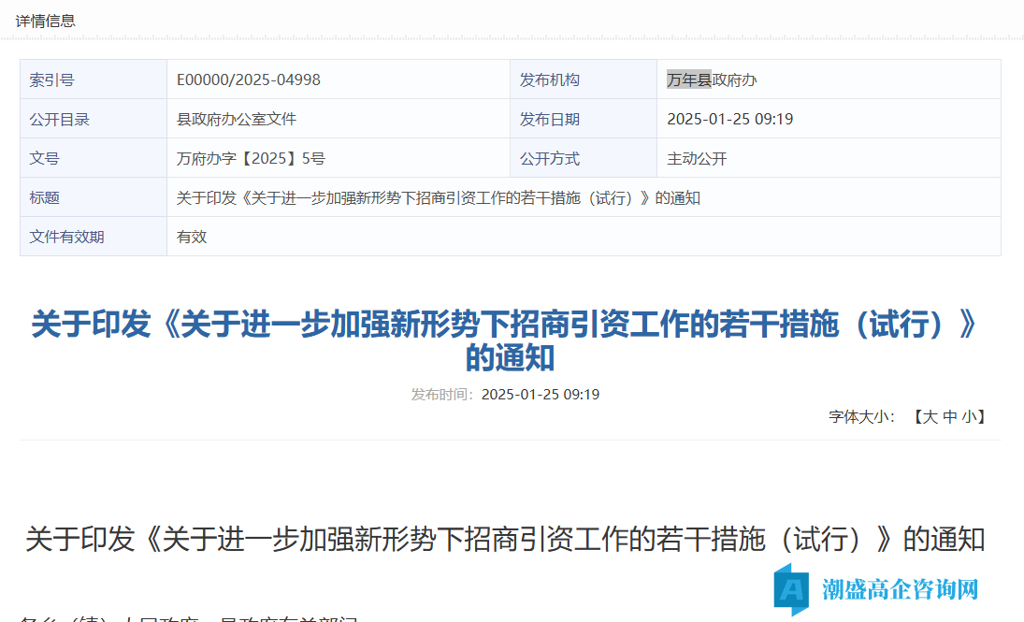Image resolution: width=1024 pixels, height=622 pixels.
Task: Click the title text in the 标题 row
Action: [x=439, y=198]
